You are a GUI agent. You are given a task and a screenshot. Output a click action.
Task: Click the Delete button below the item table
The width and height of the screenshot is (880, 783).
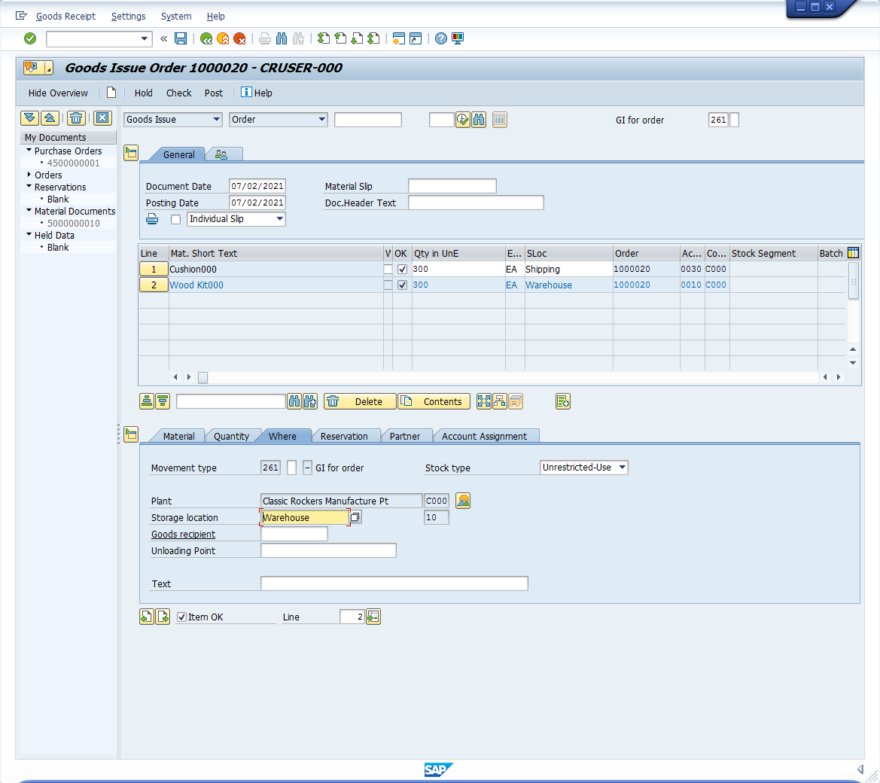pyautogui.click(x=360, y=401)
